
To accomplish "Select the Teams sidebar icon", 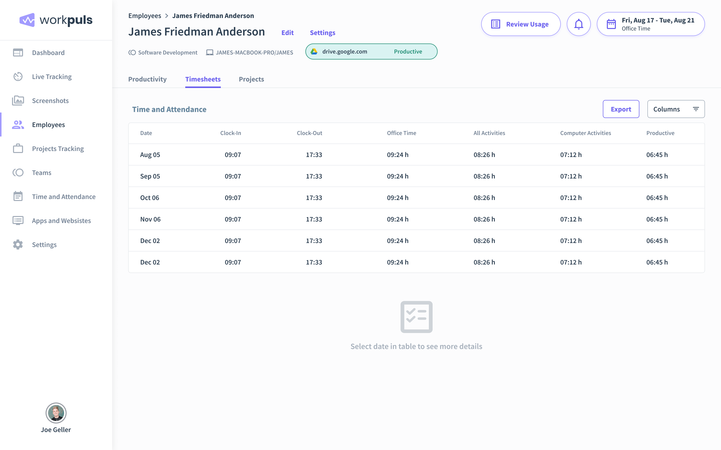I will coord(18,172).
